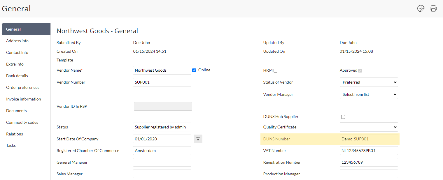The height and width of the screenshot is (180, 443).
Task: Focus the DUNS Number field
Action: point(369,139)
